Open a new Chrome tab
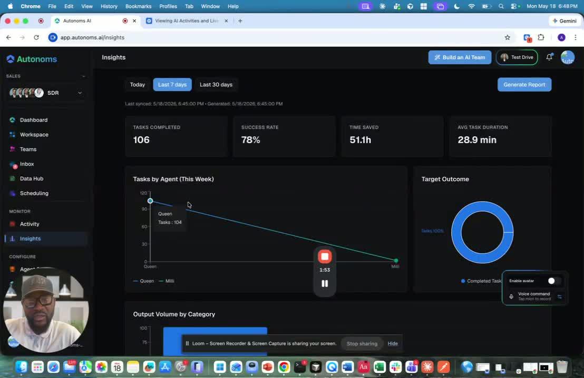 pyautogui.click(x=240, y=21)
